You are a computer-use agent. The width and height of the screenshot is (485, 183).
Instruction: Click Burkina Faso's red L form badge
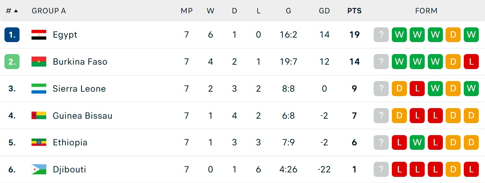pyautogui.click(x=471, y=62)
